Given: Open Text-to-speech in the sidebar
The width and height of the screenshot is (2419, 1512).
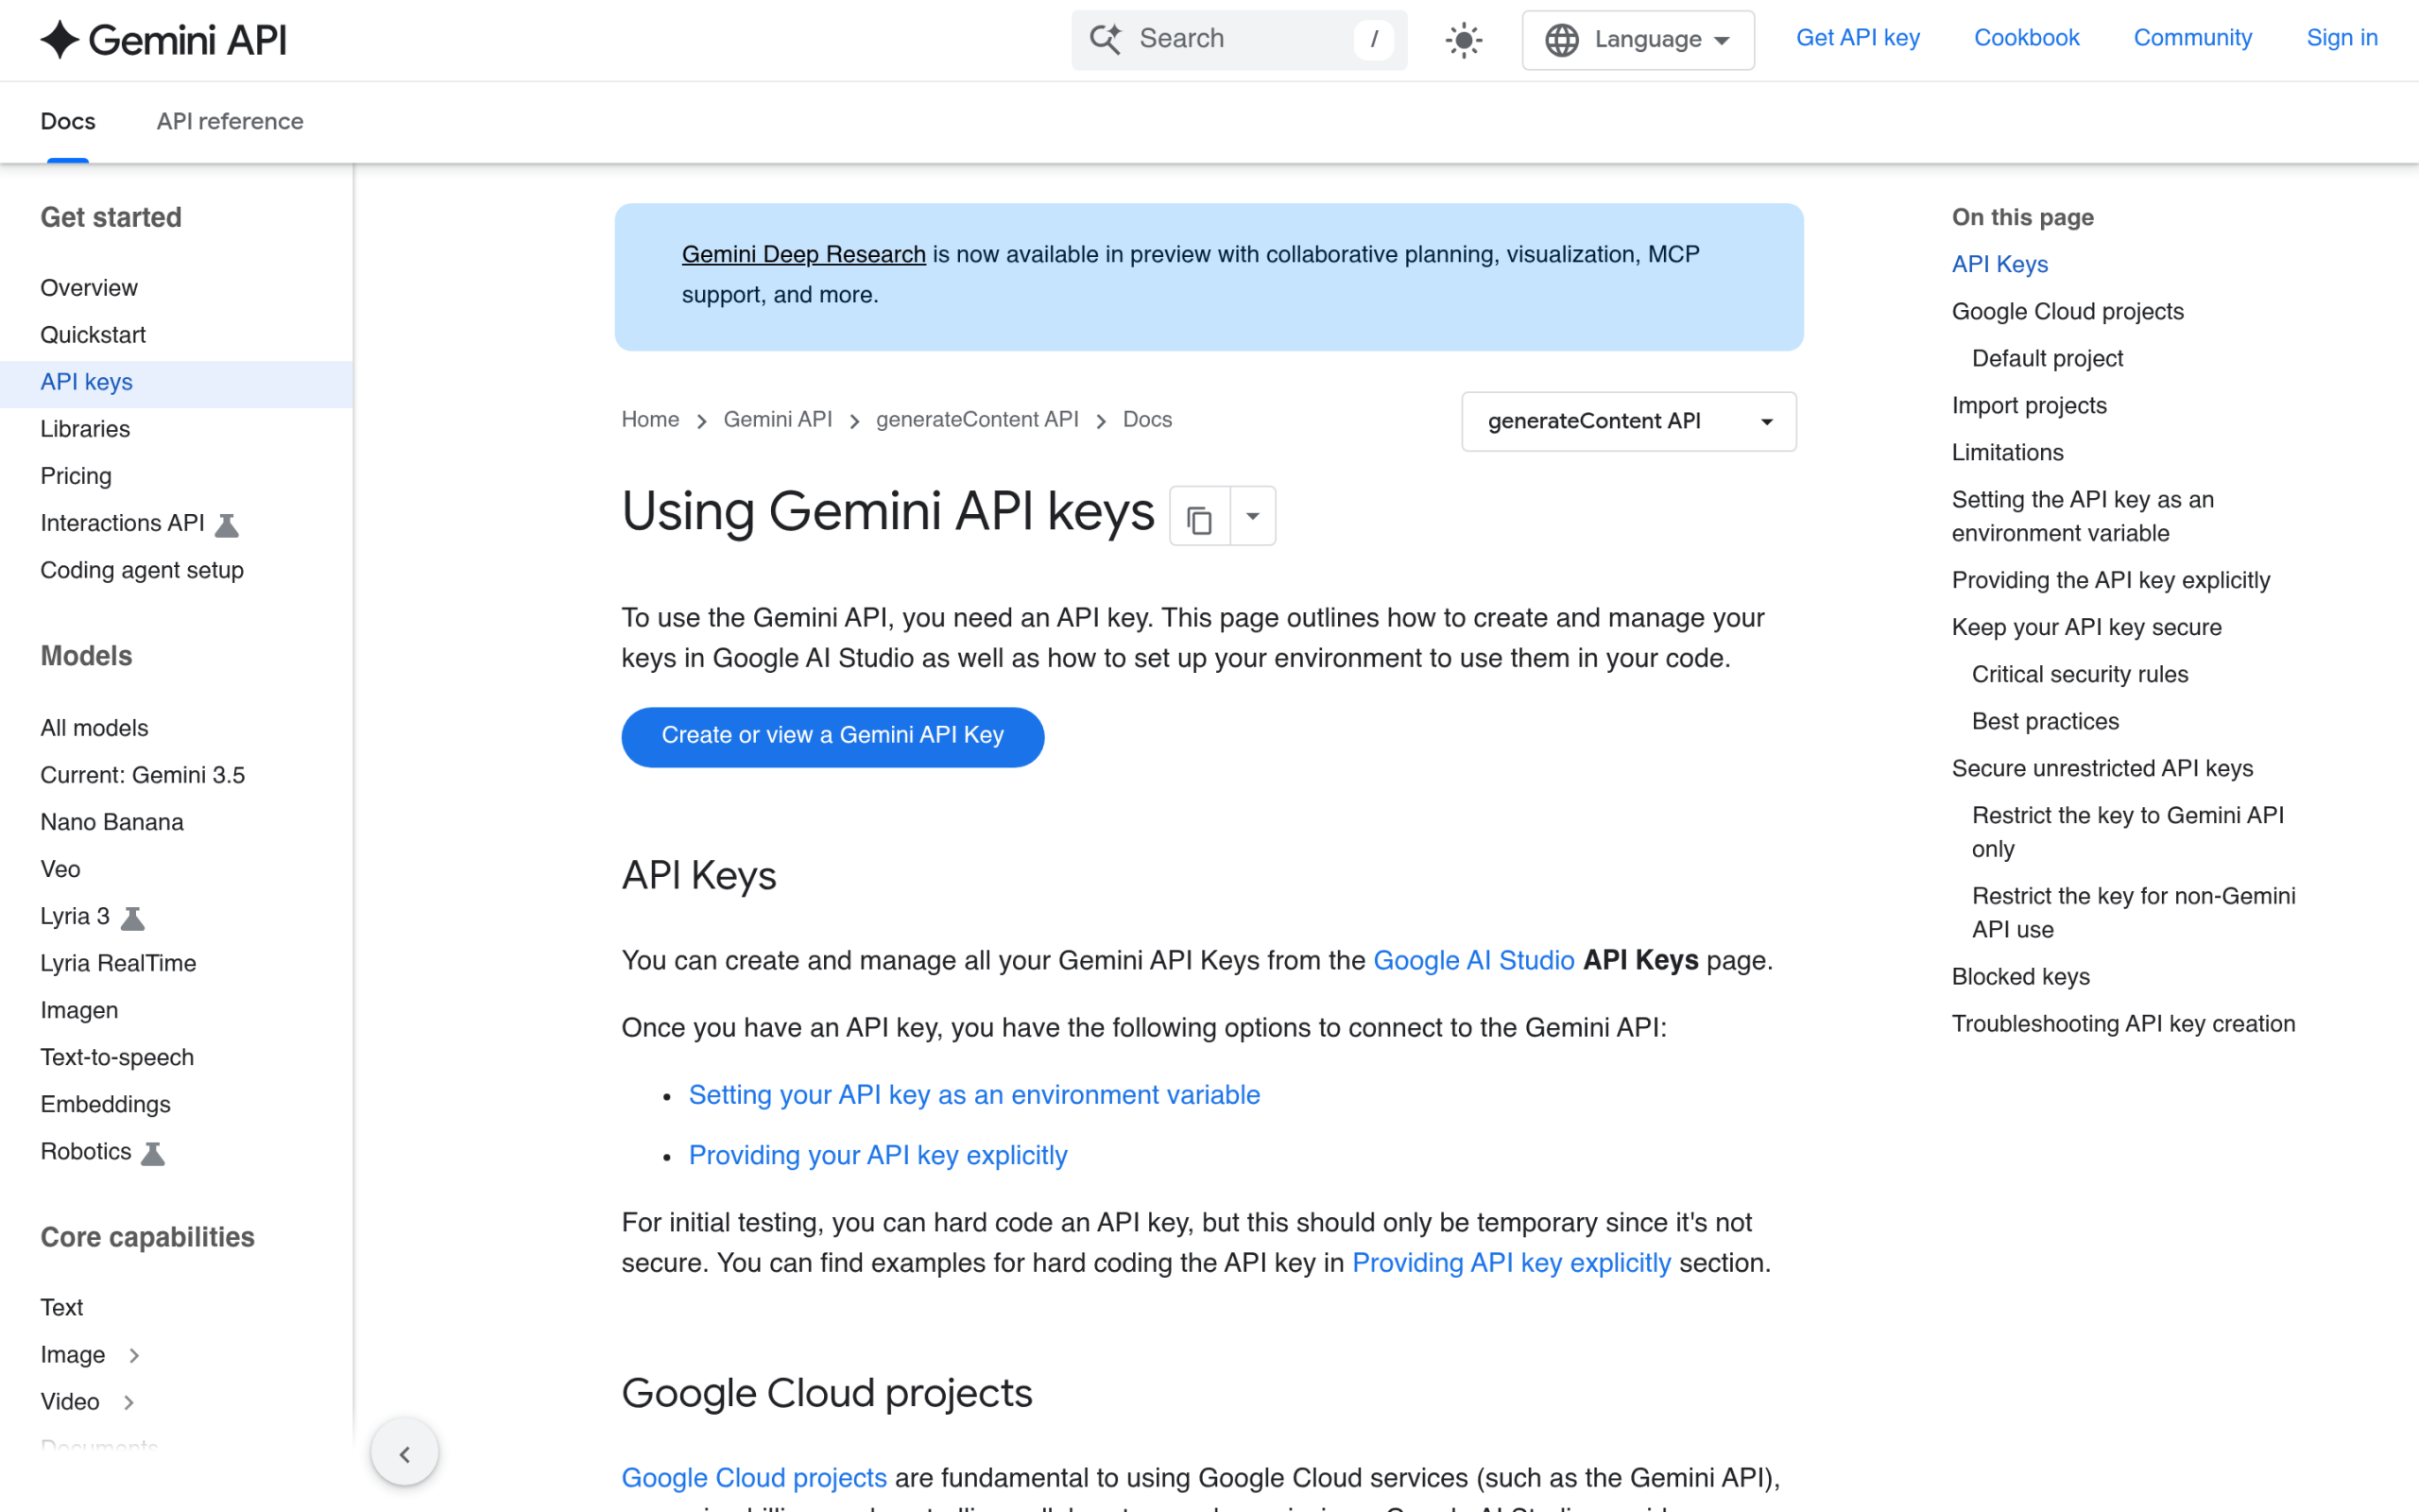Looking at the screenshot, I should click(x=117, y=1057).
